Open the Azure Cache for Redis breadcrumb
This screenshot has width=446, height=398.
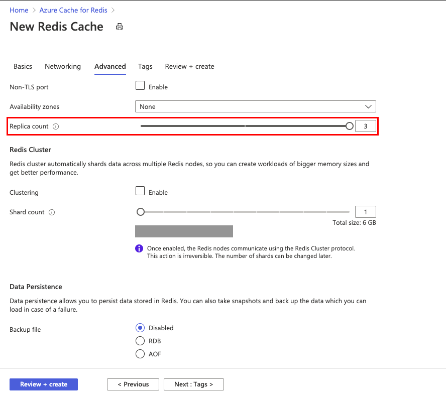[73, 10]
